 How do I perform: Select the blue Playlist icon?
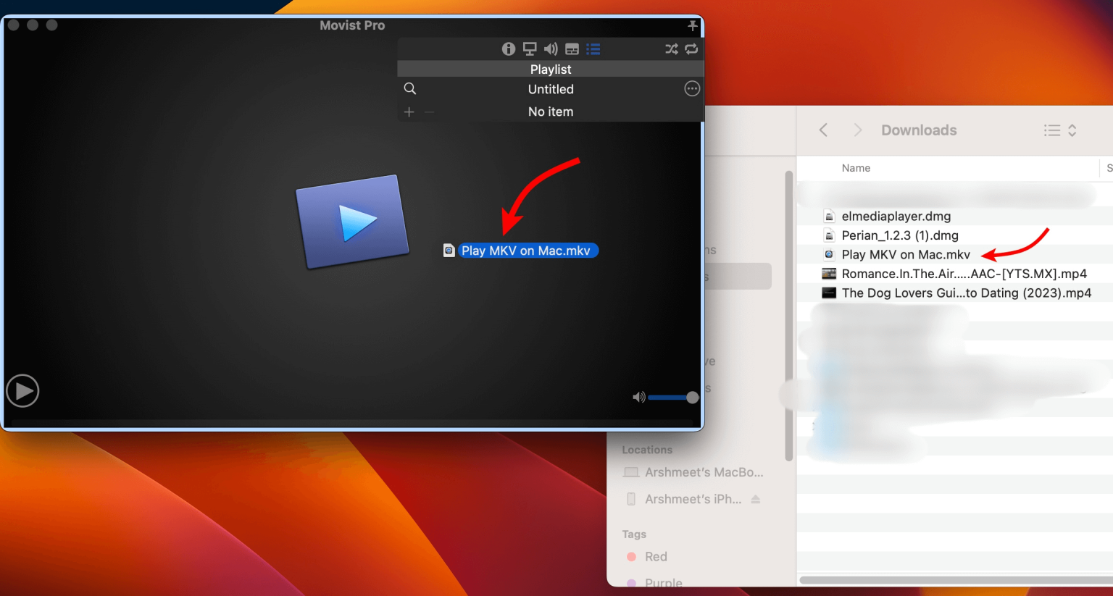click(593, 49)
